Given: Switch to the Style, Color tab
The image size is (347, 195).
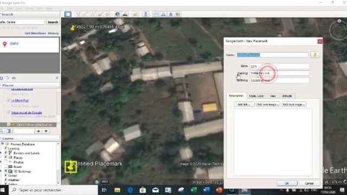Looking at the screenshot, I should click(256, 96).
